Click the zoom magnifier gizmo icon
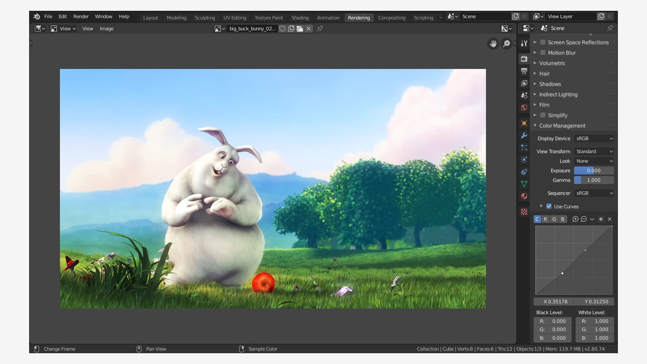The image size is (647, 364). (x=506, y=44)
